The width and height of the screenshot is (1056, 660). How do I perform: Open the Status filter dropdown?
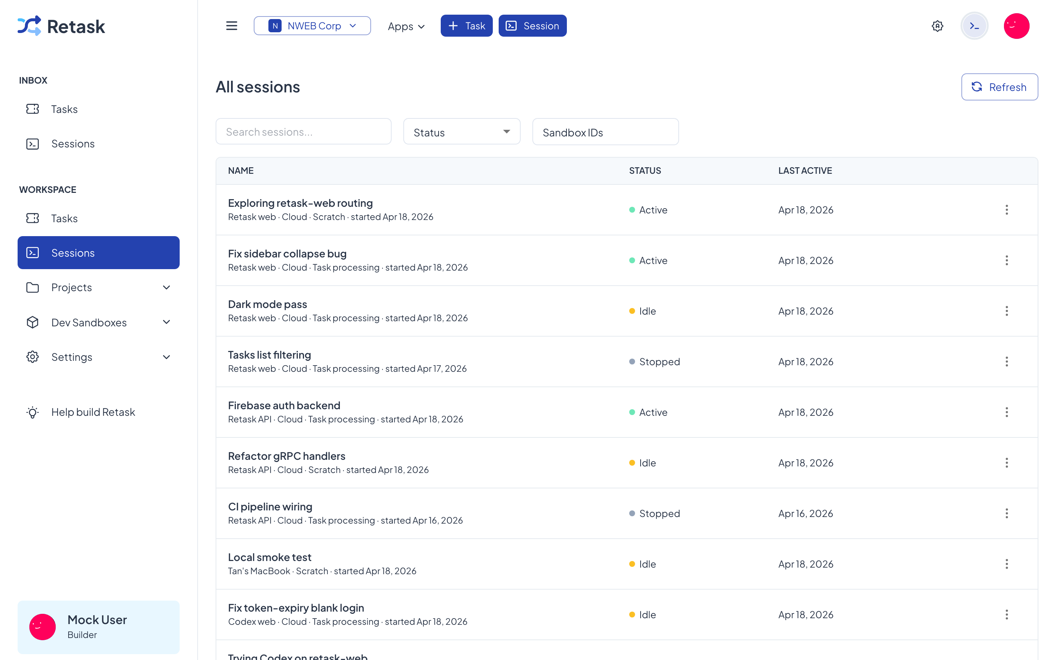click(x=462, y=132)
